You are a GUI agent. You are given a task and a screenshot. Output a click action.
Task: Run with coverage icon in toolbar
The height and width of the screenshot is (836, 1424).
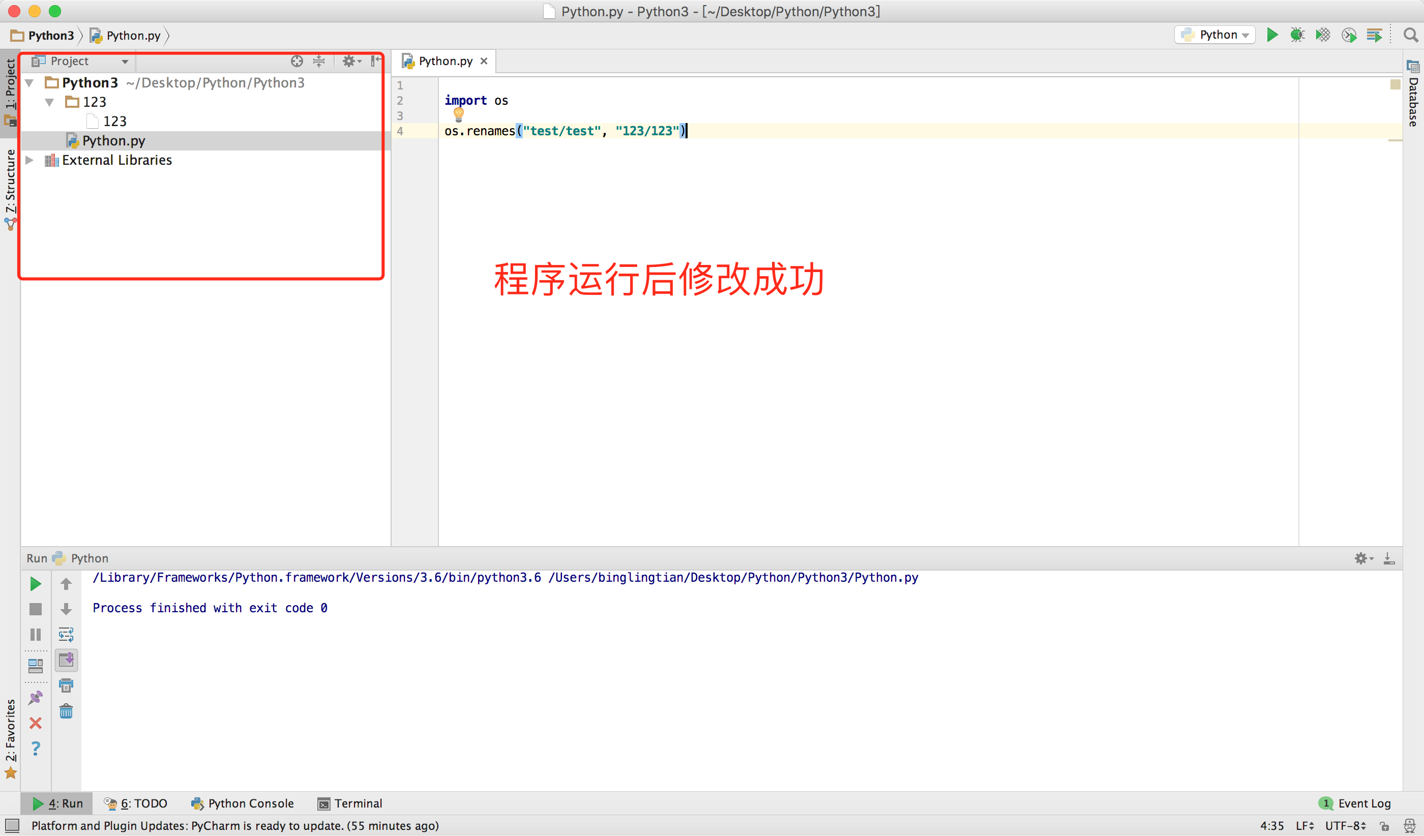click(x=1323, y=35)
